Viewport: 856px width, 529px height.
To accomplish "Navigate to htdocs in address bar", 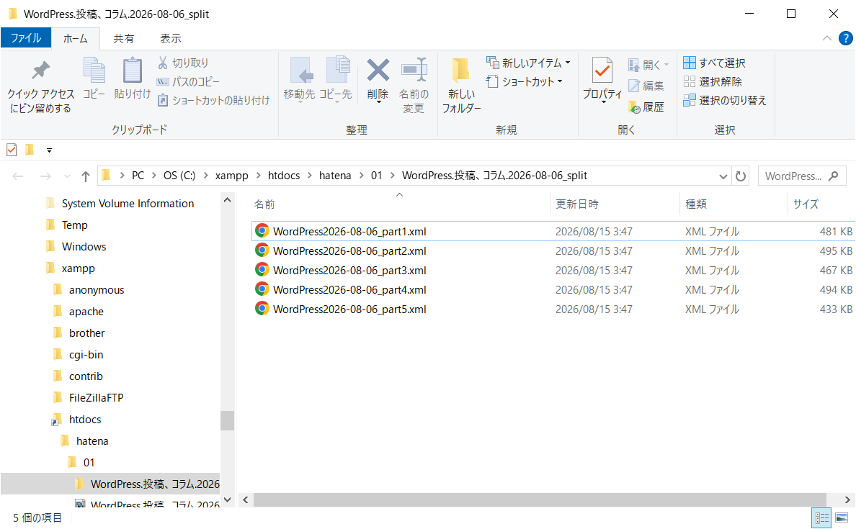I will click(283, 176).
